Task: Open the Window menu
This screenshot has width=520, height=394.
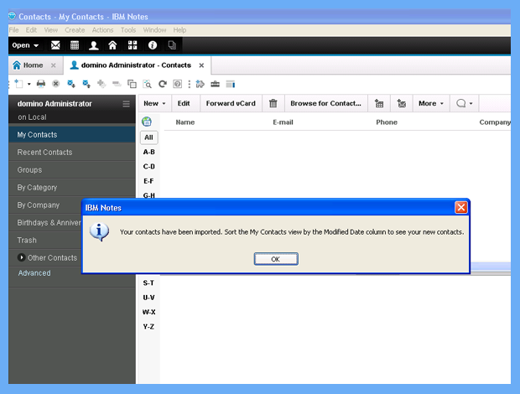Action: pos(154,30)
